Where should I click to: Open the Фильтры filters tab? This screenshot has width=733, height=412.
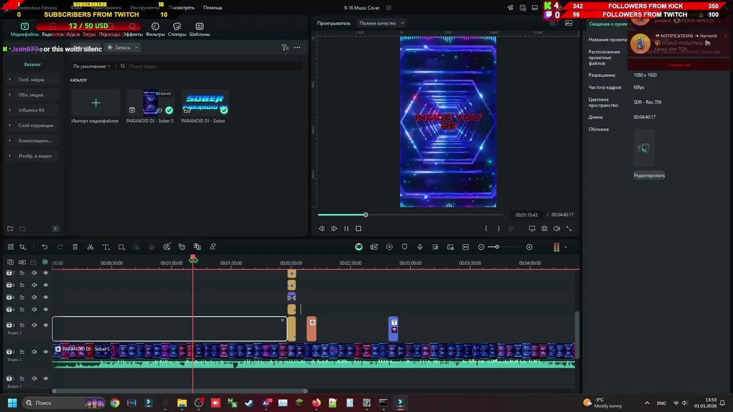point(155,30)
